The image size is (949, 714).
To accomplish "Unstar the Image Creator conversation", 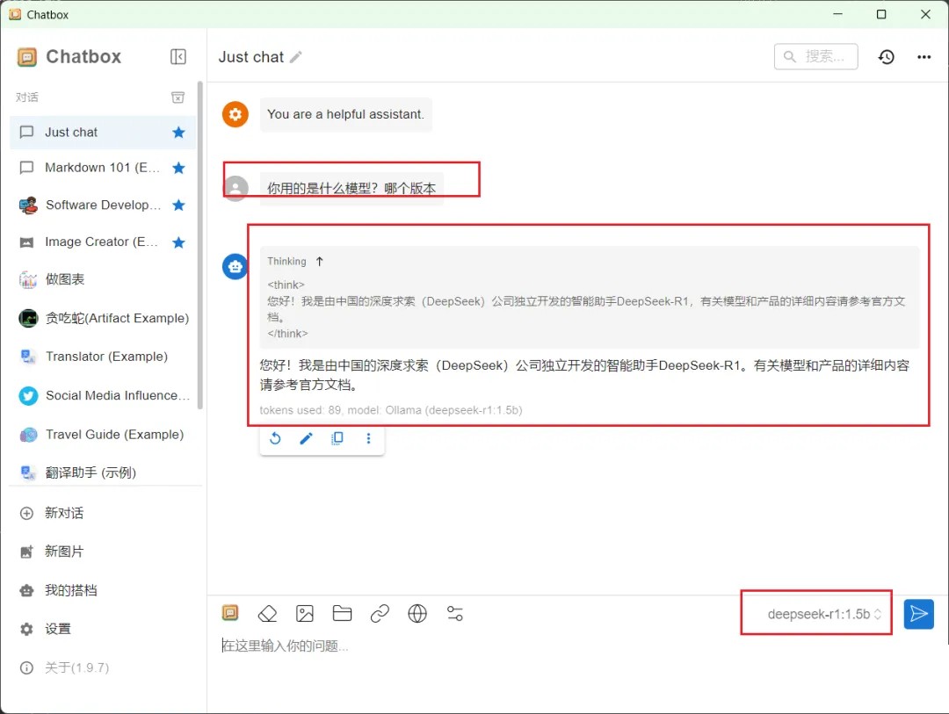I will click(178, 242).
